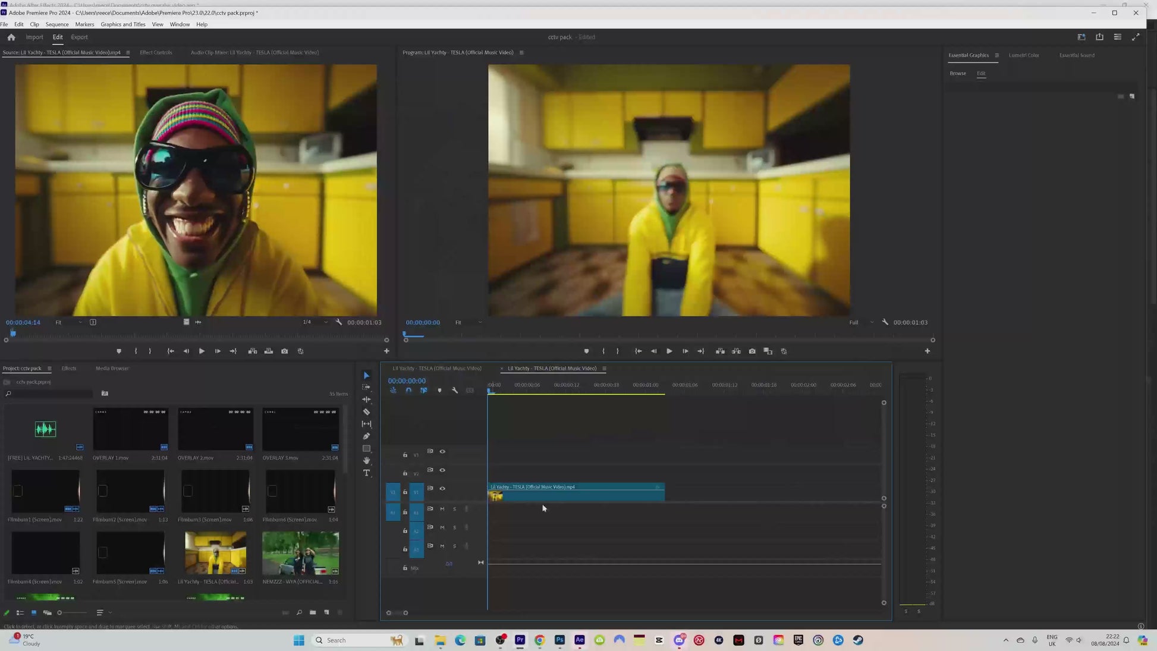Image resolution: width=1157 pixels, height=651 pixels.
Task: Open Program panel hamburger menu
Action: [x=521, y=52]
